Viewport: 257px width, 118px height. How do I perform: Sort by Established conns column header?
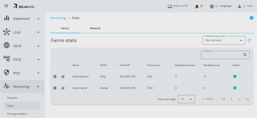pos(185,65)
